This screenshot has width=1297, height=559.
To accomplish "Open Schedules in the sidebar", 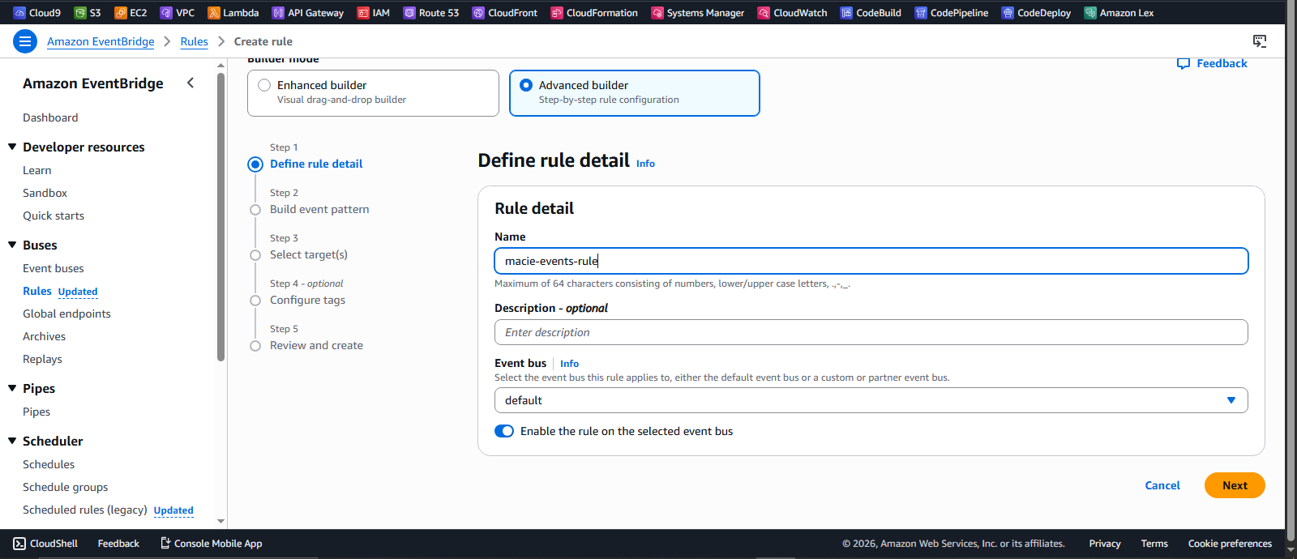I will (x=49, y=464).
